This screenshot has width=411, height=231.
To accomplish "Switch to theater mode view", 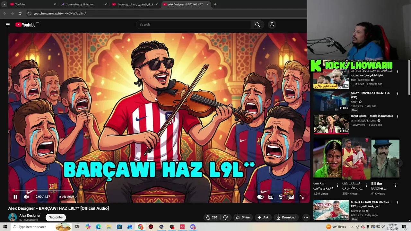I will click(291, 197).
